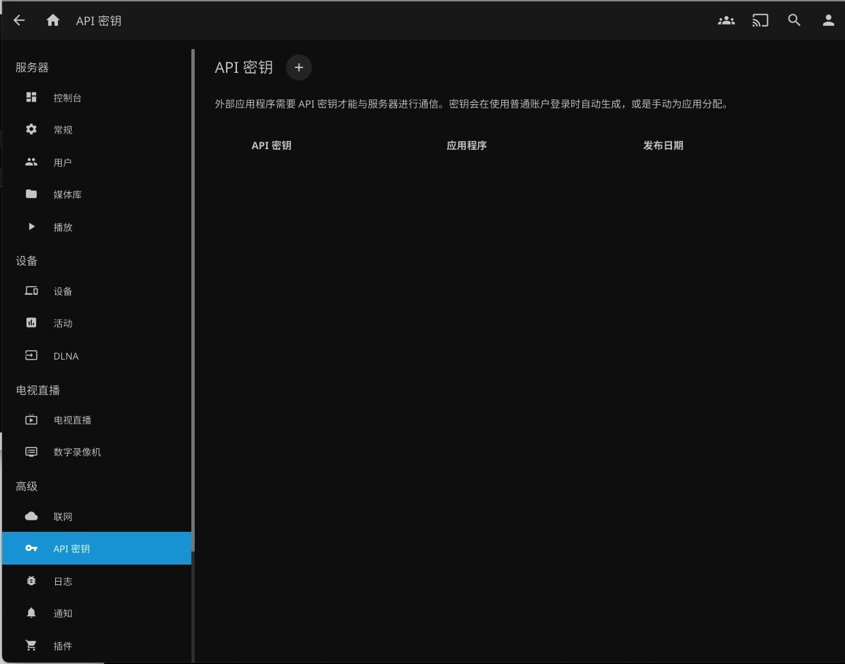The image size is (845, 664).
Task: Click the 联网 cloud icon
Action: (x=31, y=516)
